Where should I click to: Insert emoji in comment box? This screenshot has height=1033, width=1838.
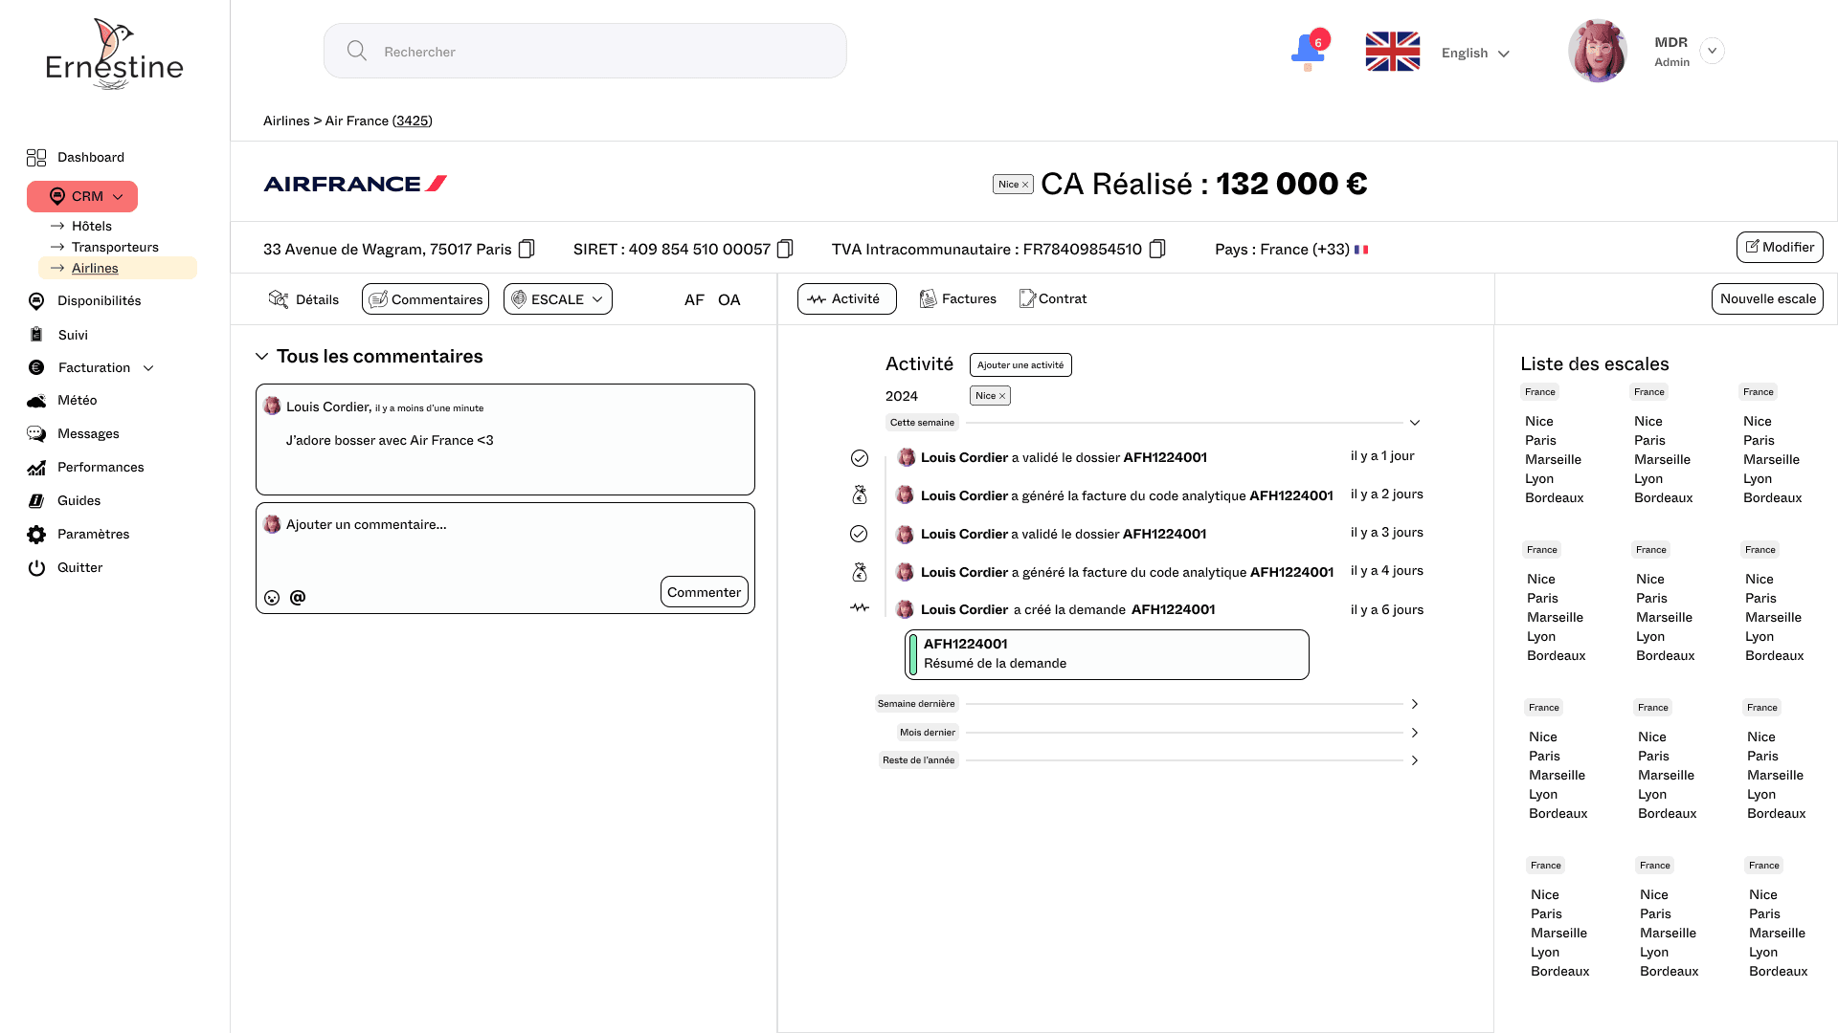coord(272,598)
